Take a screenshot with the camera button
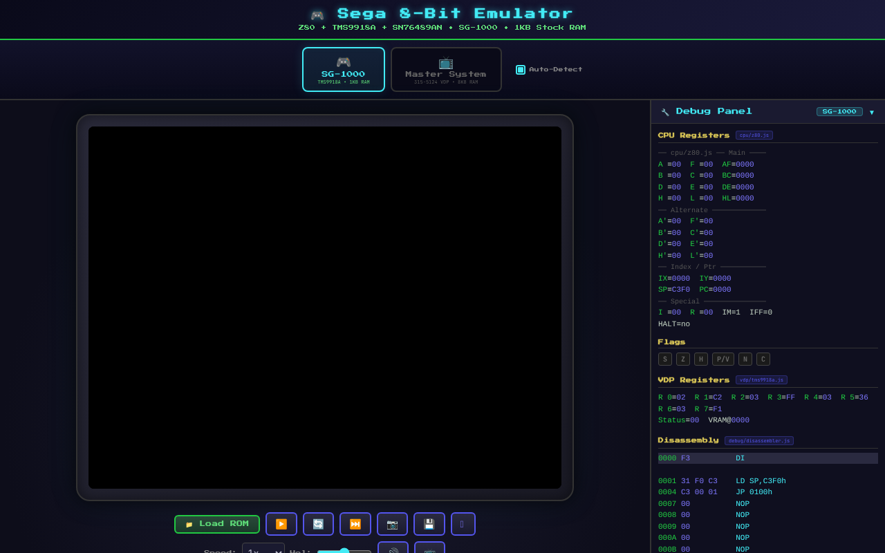Screen dimensions: 885x553 pos(392,524)
